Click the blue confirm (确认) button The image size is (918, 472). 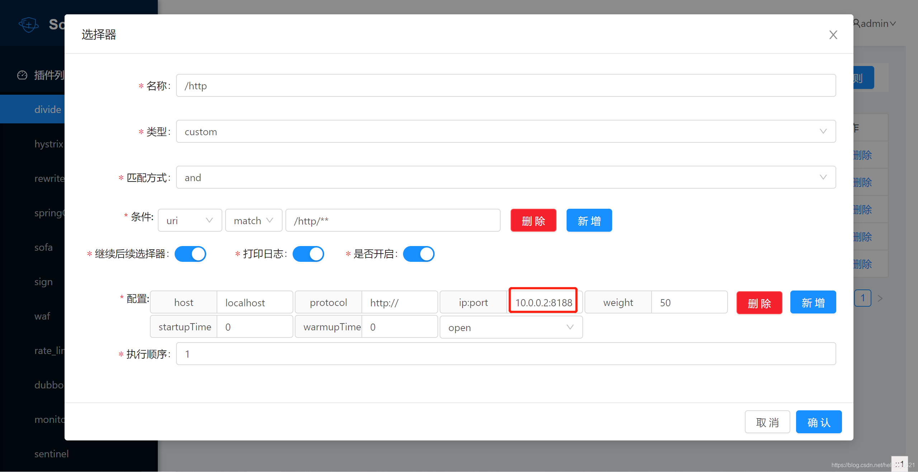click(819, 422)
